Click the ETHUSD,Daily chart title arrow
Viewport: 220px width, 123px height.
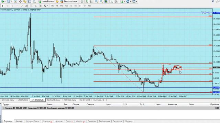pos(1,10)
